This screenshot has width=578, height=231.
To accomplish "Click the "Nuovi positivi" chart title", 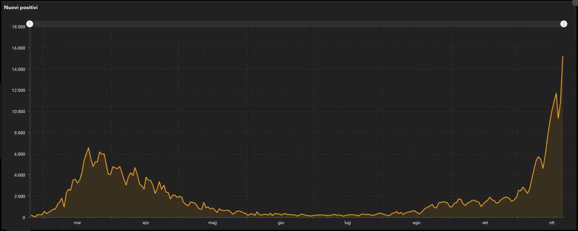I will 21,8.
